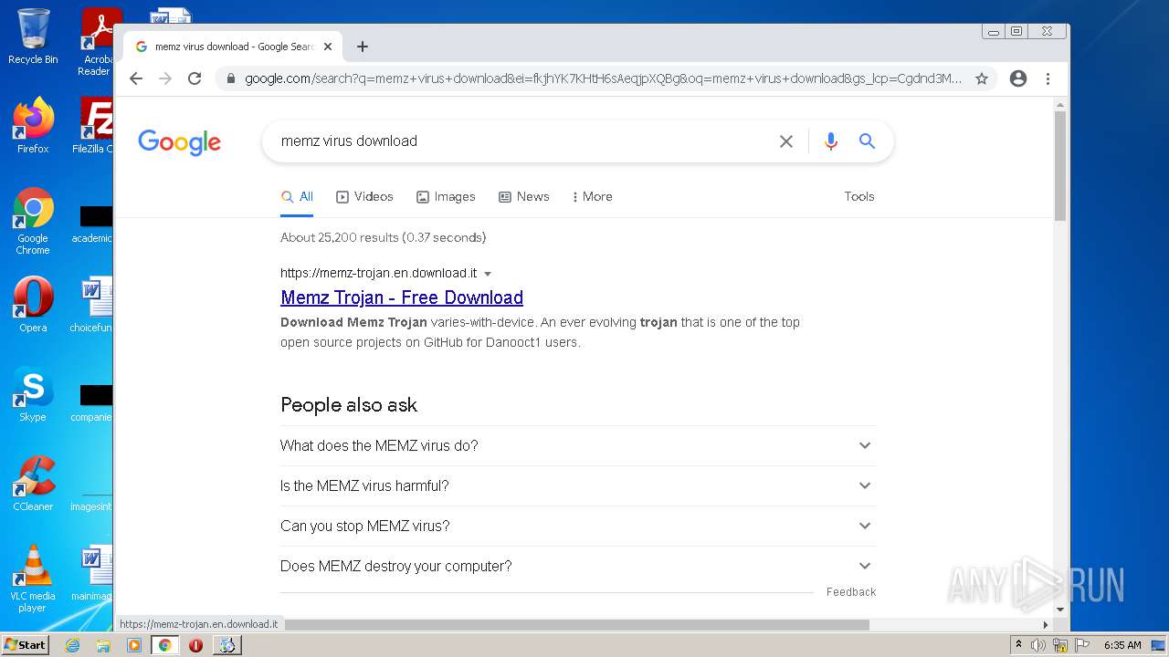
Task: Click the browser forward arrow
Action: tap(165, 78)
